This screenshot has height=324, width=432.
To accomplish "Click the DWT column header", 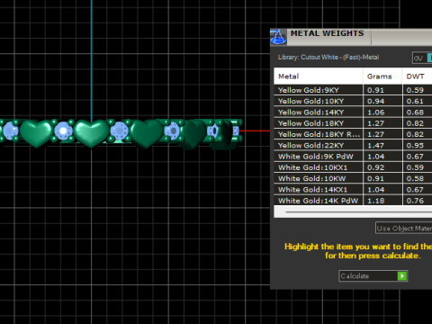I will pos(418,76).
